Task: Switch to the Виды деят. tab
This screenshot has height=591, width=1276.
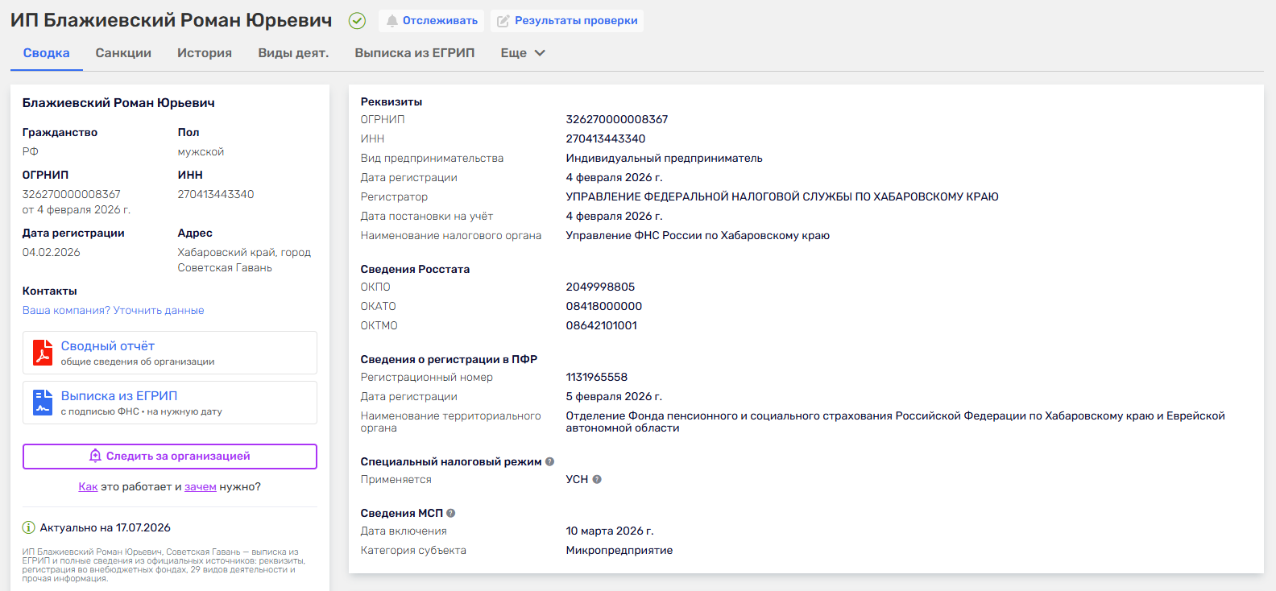Action: (x=293, y=53)
